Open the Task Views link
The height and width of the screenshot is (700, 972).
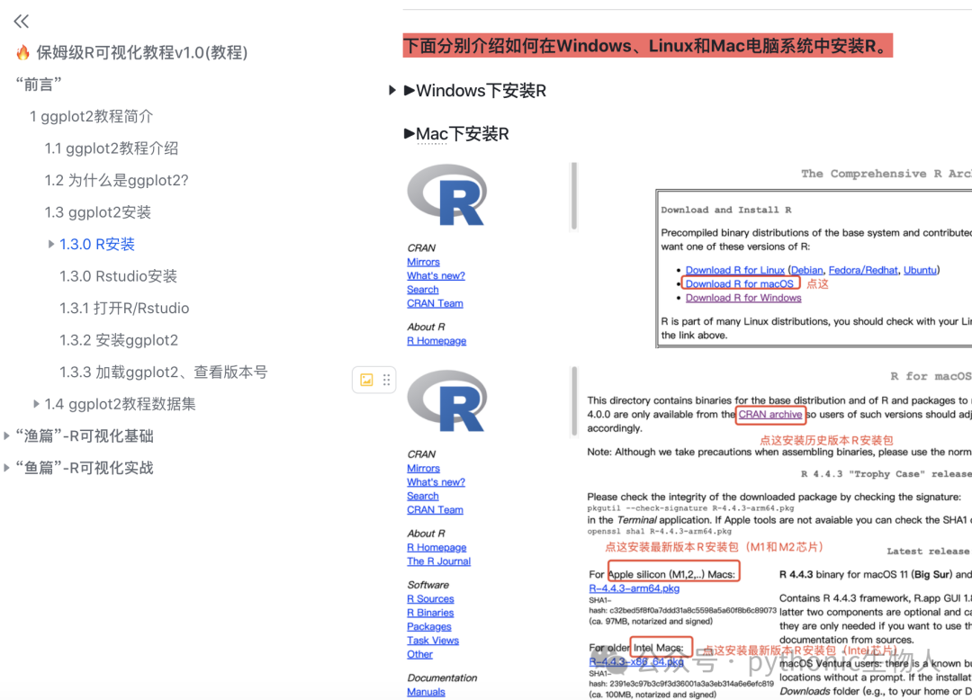(x=433, y=641)
